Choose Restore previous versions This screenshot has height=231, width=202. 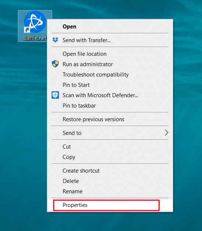point(110,119)
